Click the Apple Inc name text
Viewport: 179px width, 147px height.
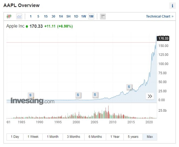click(x=15, y=26)
